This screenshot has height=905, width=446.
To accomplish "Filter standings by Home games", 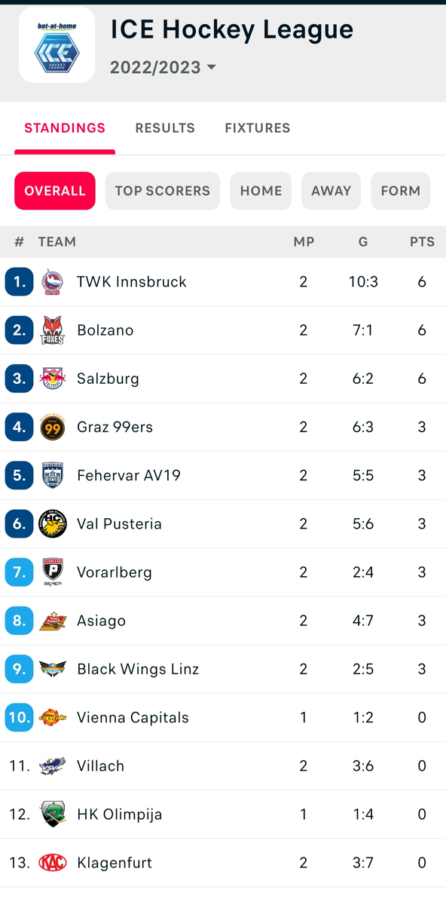I will [261, 191].
